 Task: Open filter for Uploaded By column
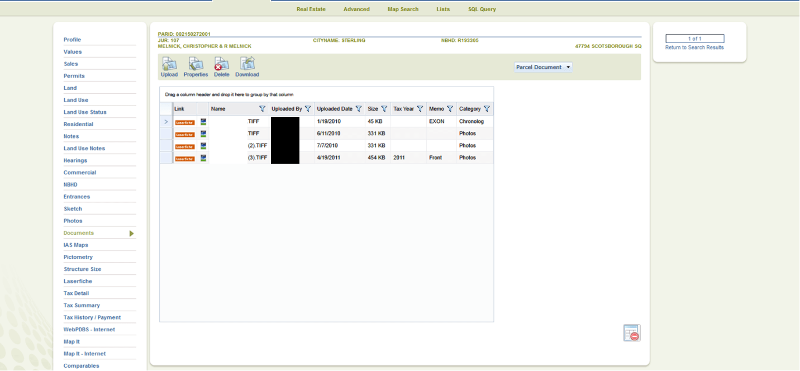tap(307, 109)
